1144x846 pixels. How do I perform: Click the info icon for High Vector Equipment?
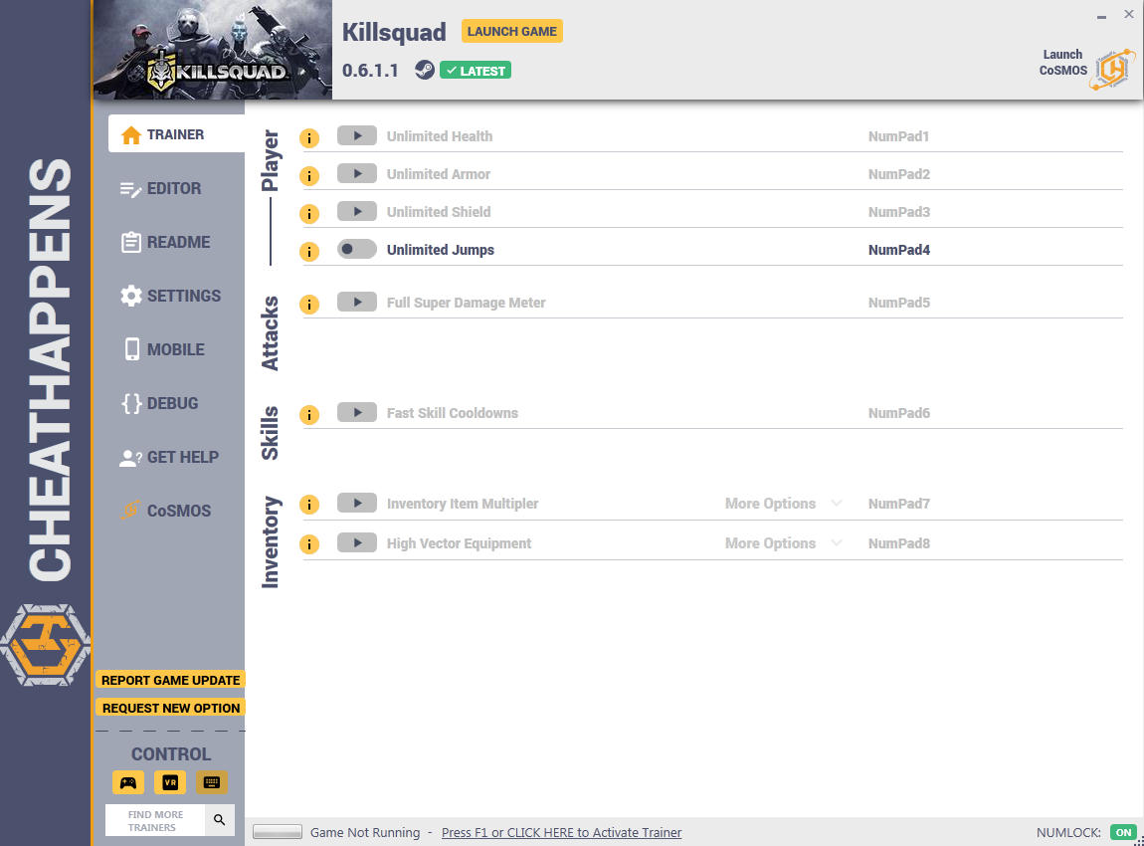309,544
